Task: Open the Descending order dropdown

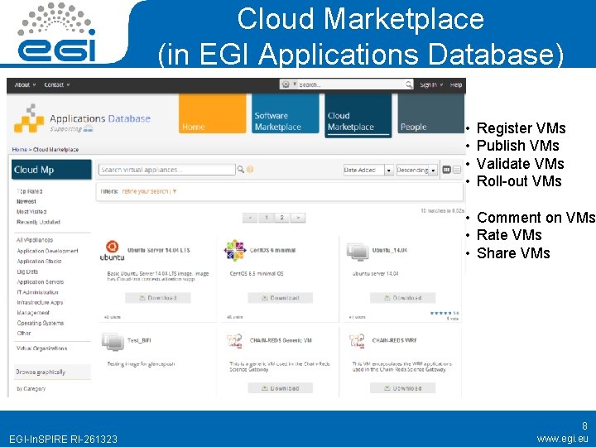Action: click(x=416, y=170)
